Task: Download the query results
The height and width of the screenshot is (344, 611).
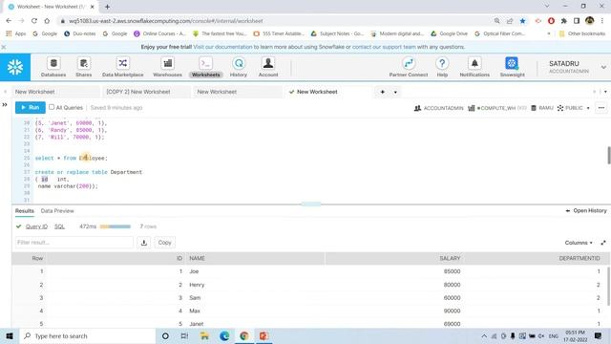Action: pos(144,243)
